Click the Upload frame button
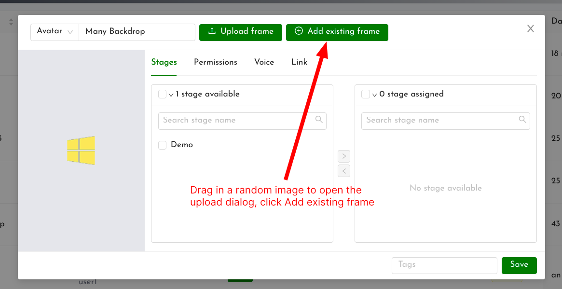The image size is (562, 289). (x=240, y=32)
